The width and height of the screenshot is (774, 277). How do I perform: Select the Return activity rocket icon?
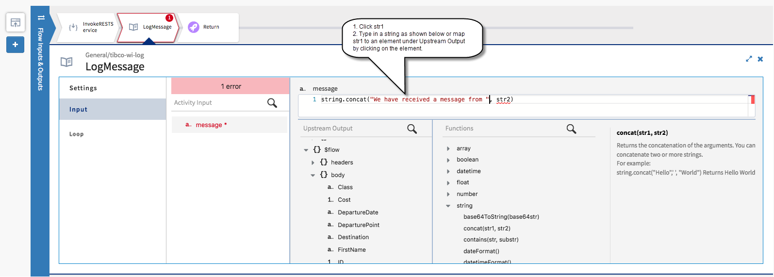point(194,27)
